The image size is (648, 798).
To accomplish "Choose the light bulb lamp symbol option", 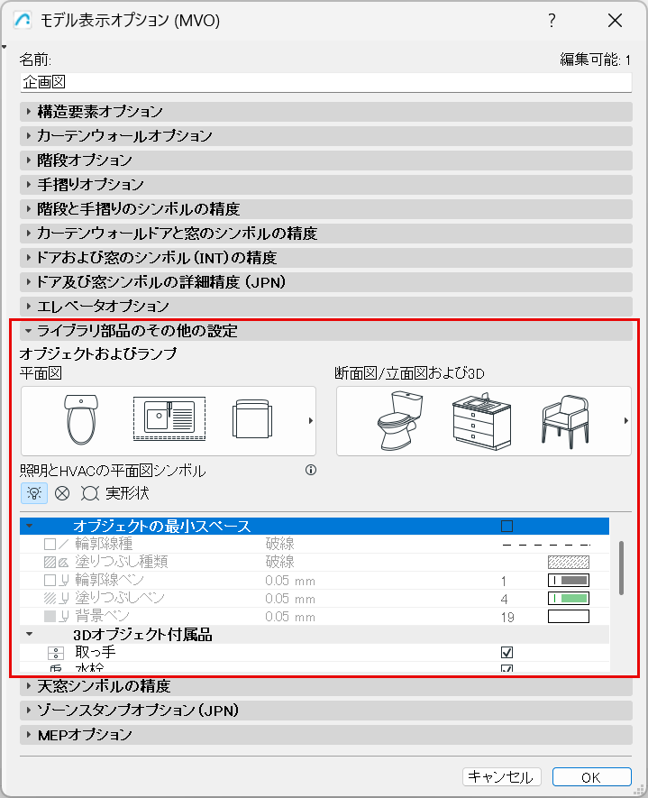I will pyautogui.click(x=34, y=493).
